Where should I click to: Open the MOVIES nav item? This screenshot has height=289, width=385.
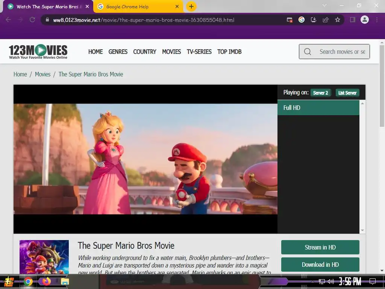[x=171, y=52]
